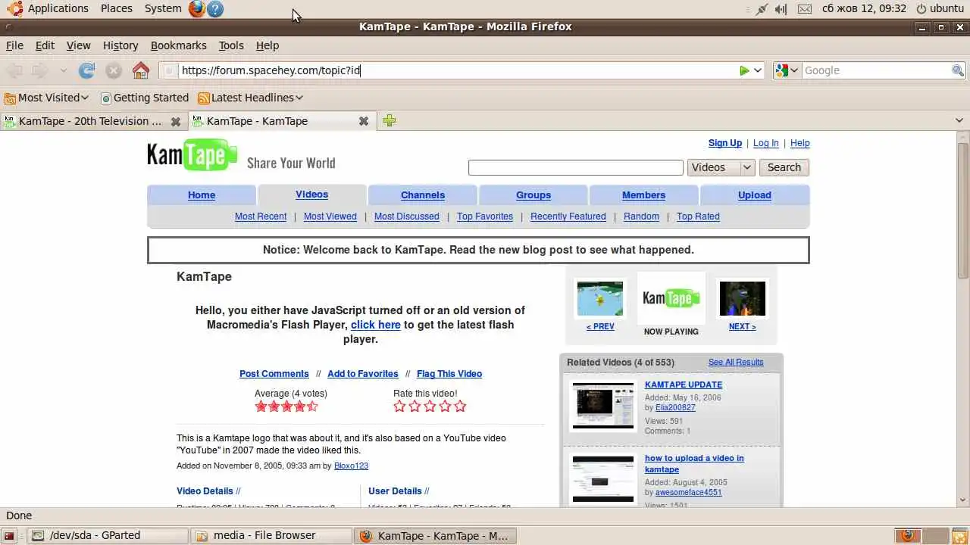Open the search engine selector dropdown
The width and height of the screenshot is (970, 545).
(787, 70)
